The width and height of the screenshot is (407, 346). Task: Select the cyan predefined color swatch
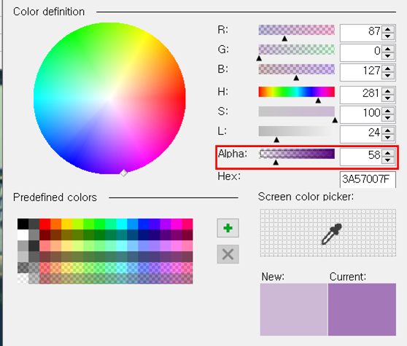click(122, 224)
